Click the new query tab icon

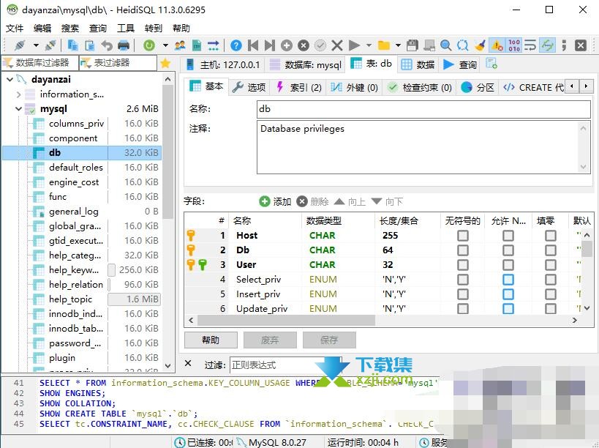(x=491, y=64)
